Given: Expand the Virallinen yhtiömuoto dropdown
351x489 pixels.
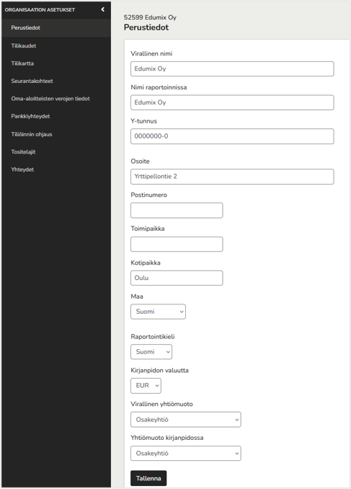Looking at the screenshot, I should [x=186, y=420].
